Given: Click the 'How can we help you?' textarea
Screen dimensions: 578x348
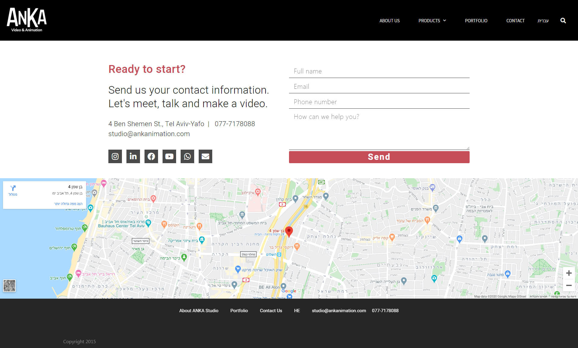Looking at the screenshot, I should click(x=379, y=130).
